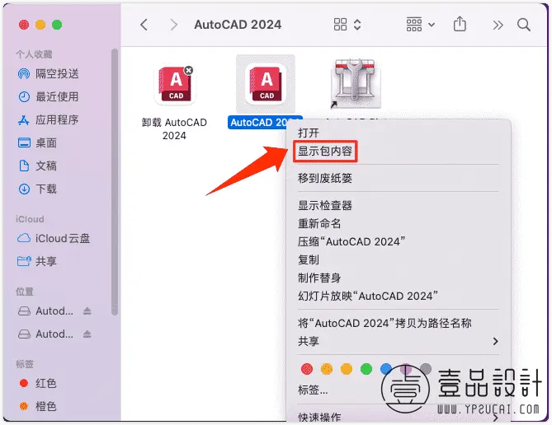
Task: Choose 显示检查器 from the context menu
Action: pos(325,205)
